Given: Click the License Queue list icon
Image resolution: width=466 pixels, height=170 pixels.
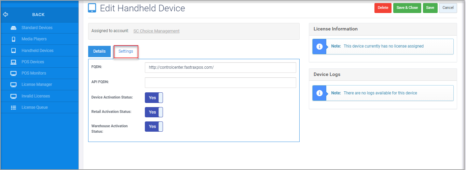Looking at the screenshot, I should tap(14, 107).
